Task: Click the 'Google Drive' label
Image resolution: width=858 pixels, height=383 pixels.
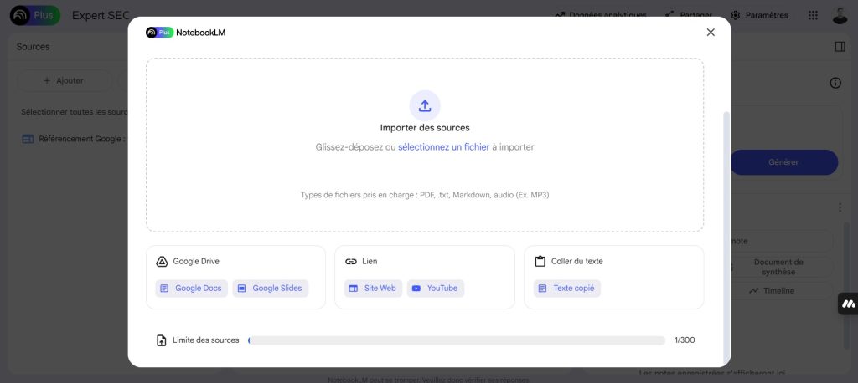Action: pos(196,261)
